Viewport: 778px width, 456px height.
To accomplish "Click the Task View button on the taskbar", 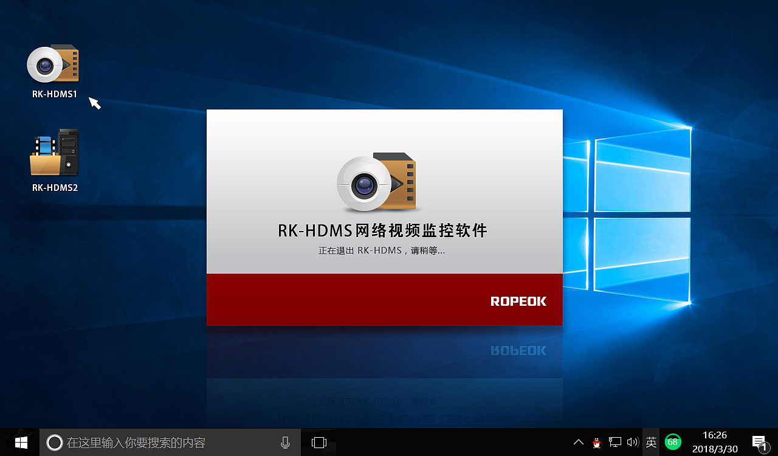I will click(318, 443).
